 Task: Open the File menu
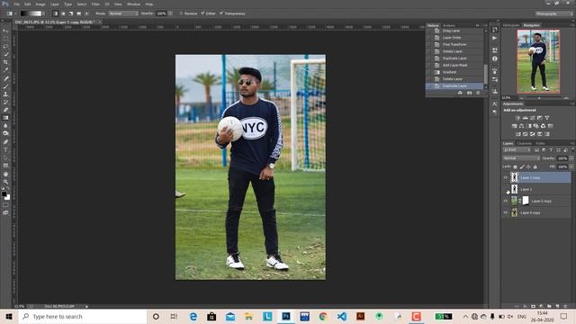[16, 4]
